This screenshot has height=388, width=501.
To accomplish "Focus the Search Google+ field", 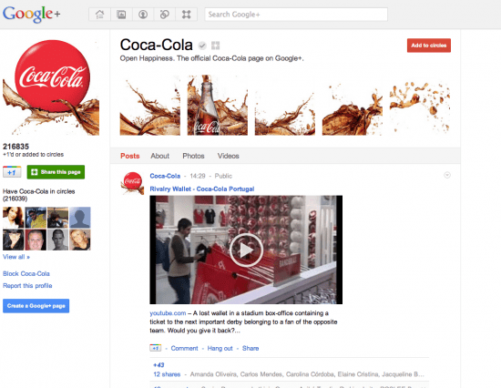I will tap(296, 15).
